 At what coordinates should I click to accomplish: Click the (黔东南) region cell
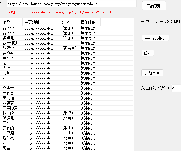[x=69, y=48]
